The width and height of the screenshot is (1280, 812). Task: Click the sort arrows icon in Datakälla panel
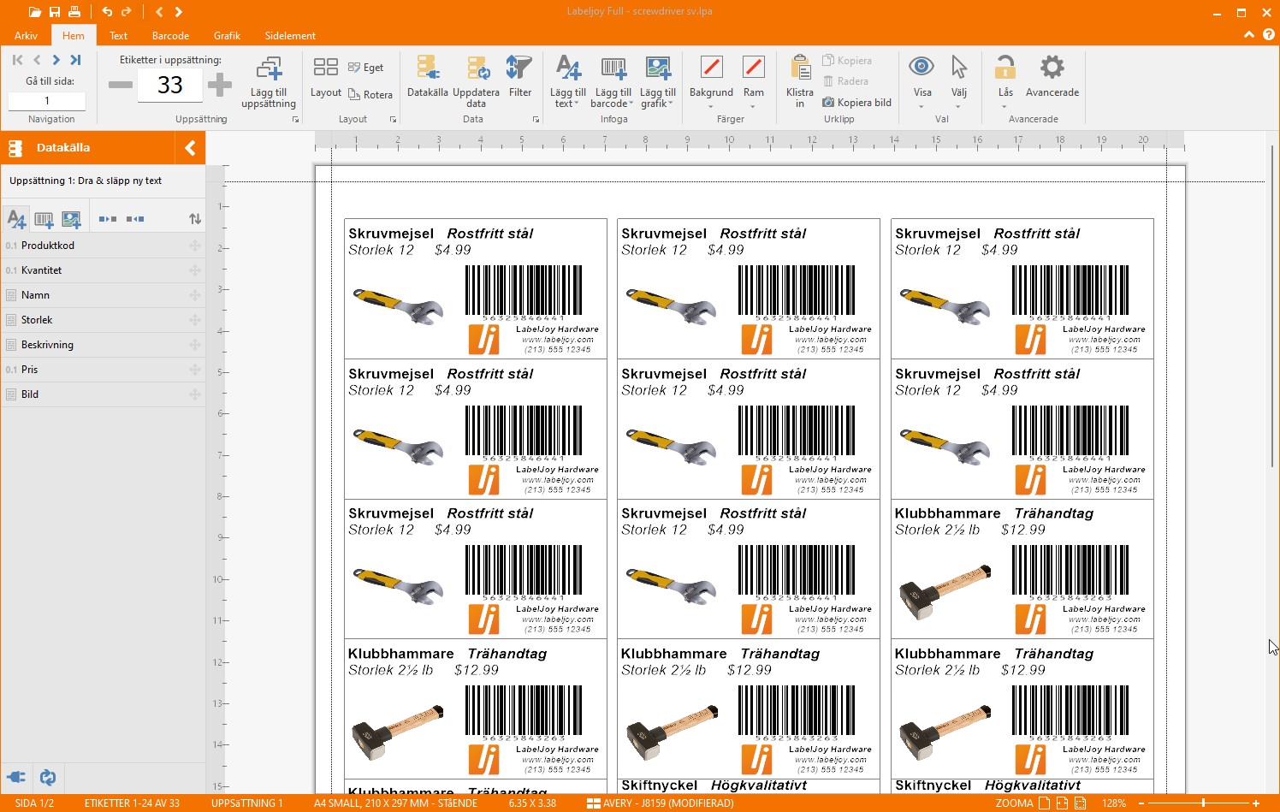click(x=195, y=219)
